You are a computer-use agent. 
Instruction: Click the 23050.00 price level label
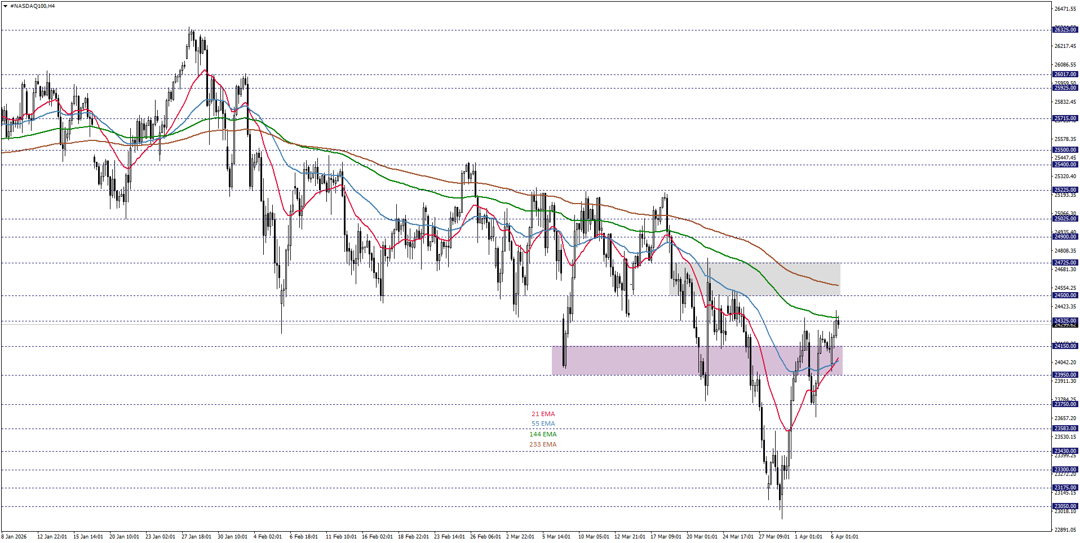tap(1065, 506)
